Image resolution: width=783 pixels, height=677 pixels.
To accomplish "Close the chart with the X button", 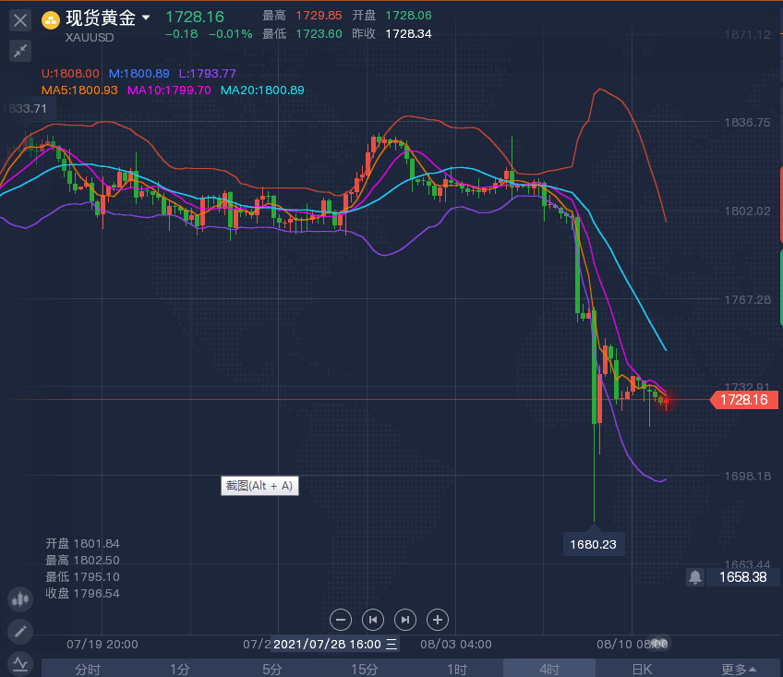I will pyautogui.click(x=19, y=18).
